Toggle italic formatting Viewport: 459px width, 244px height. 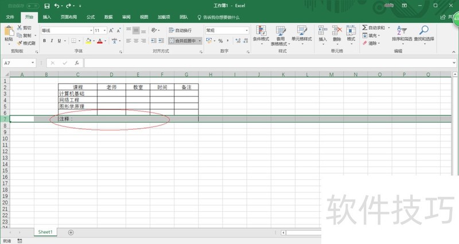[52, 41]
